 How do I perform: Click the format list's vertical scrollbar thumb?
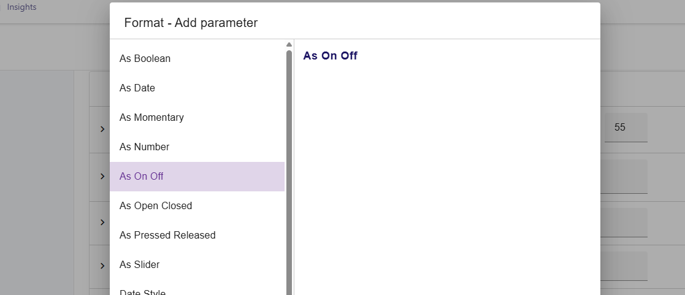pyautogui.click(x=289, y=172)
